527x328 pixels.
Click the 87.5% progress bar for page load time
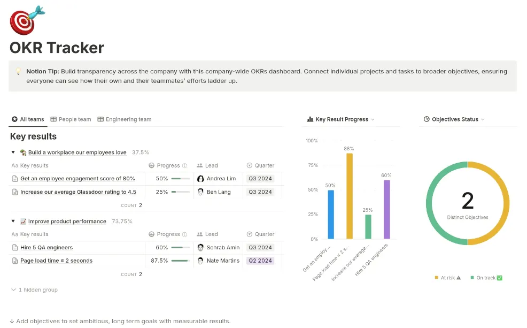[x=181, y=261]
